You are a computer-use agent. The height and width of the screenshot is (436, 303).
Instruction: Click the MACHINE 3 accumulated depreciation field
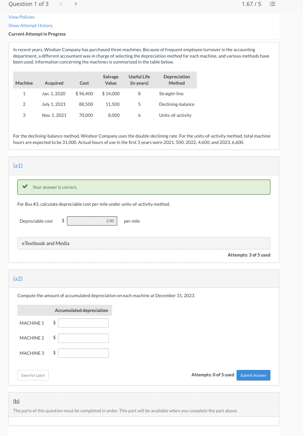(83, 353)
